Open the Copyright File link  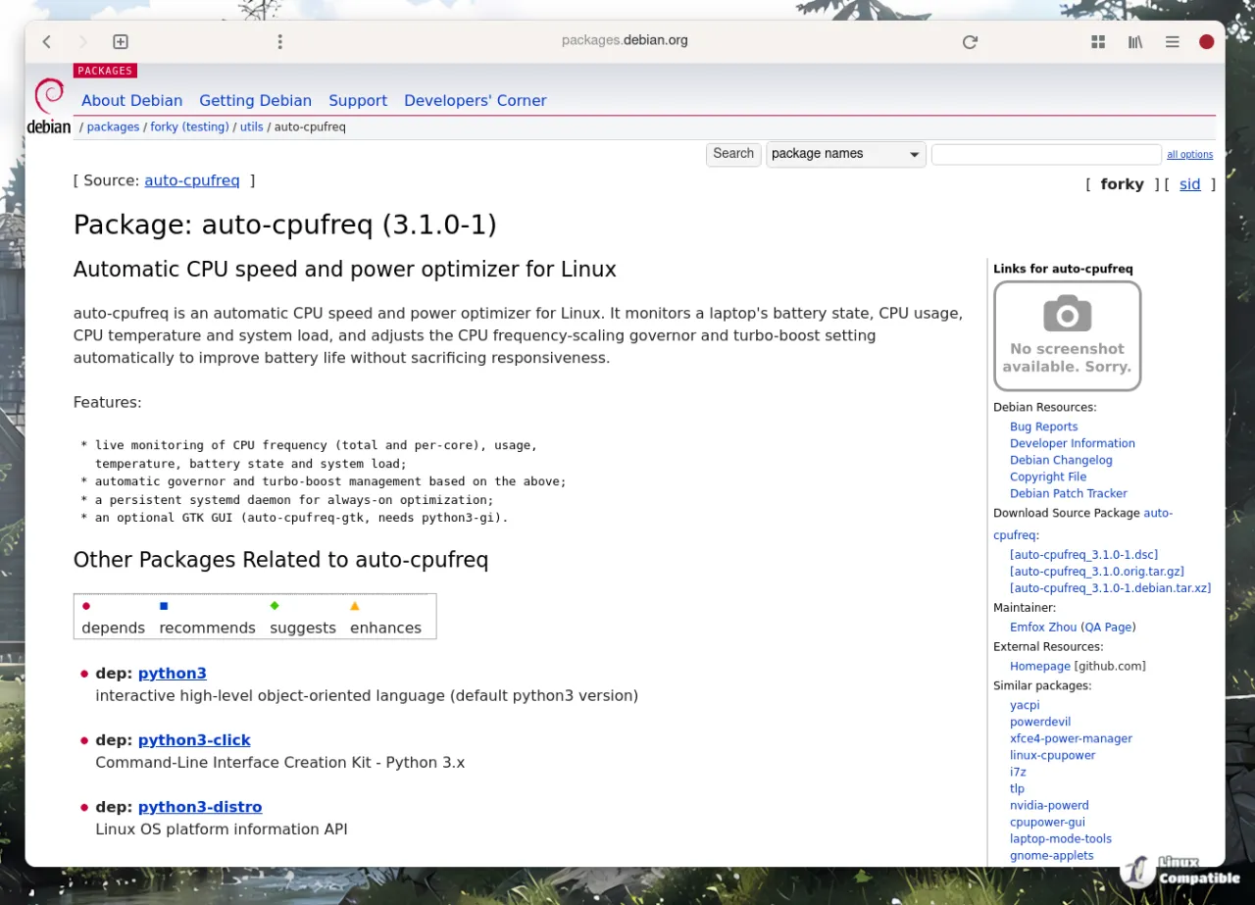tap(1048, 477)
